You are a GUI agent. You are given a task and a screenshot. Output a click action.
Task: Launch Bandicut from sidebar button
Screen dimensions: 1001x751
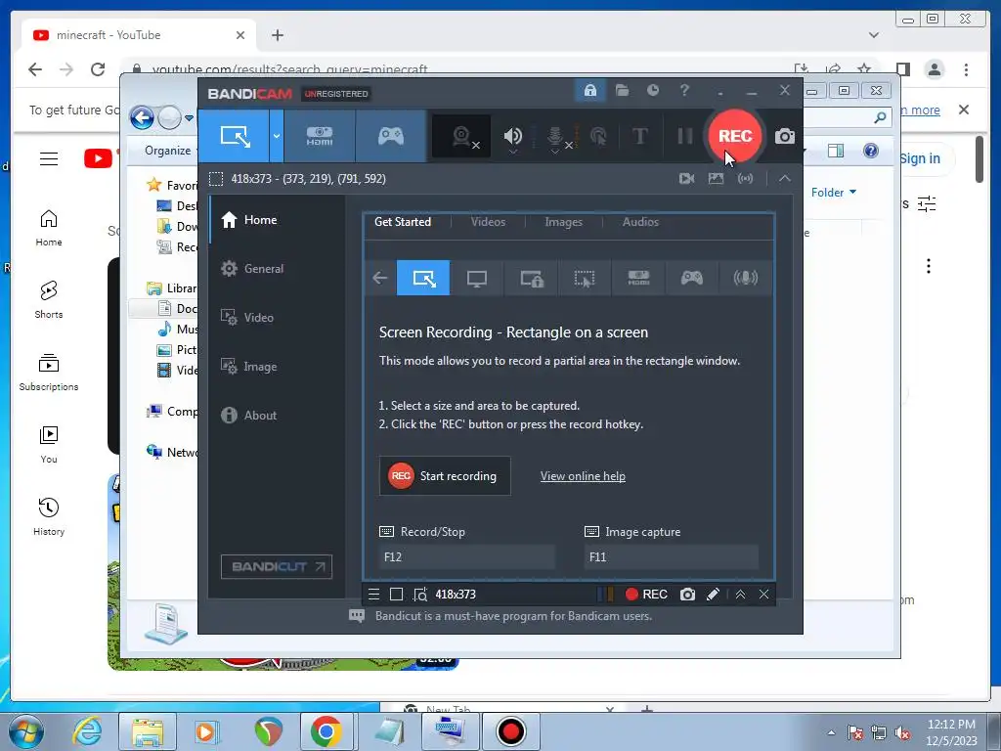tap(277, 566)
